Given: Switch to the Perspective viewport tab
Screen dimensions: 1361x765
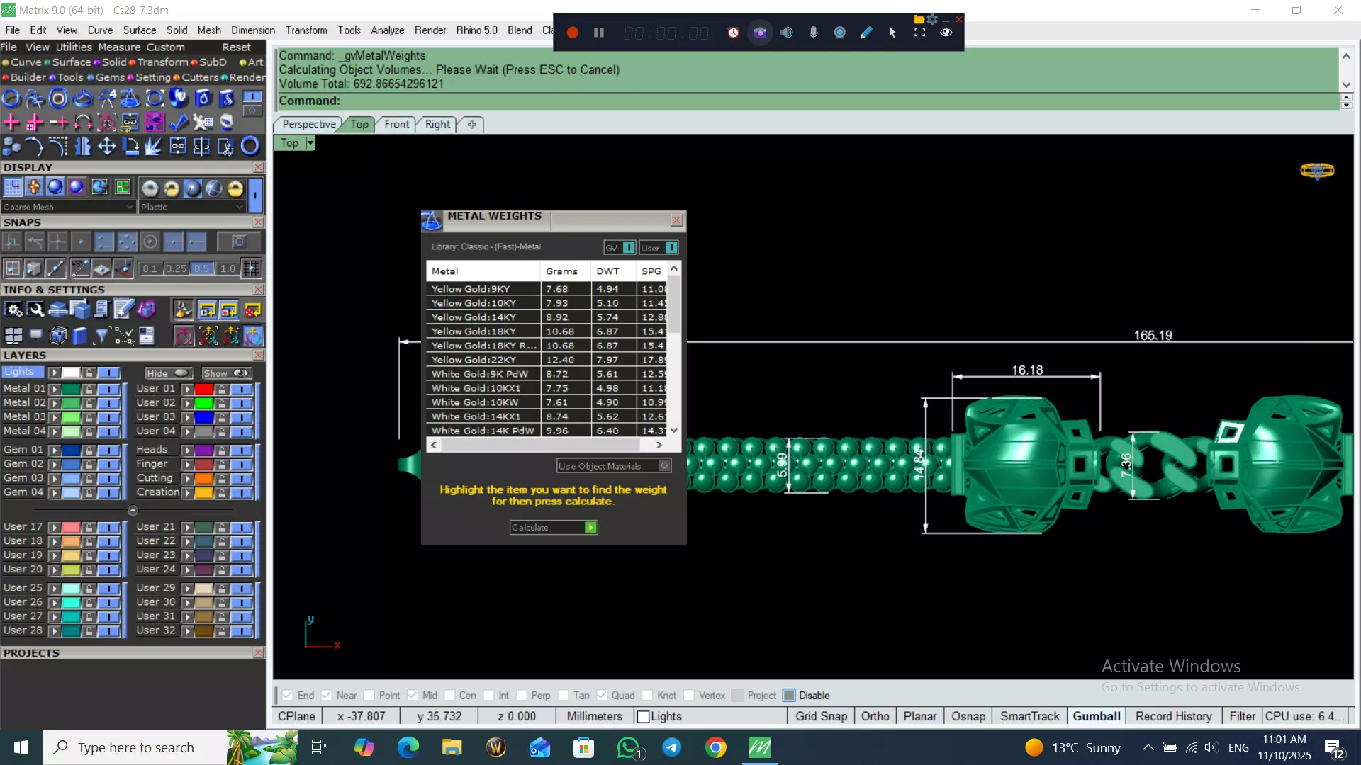Looking at the screenshot, I should tap(309, 124).
